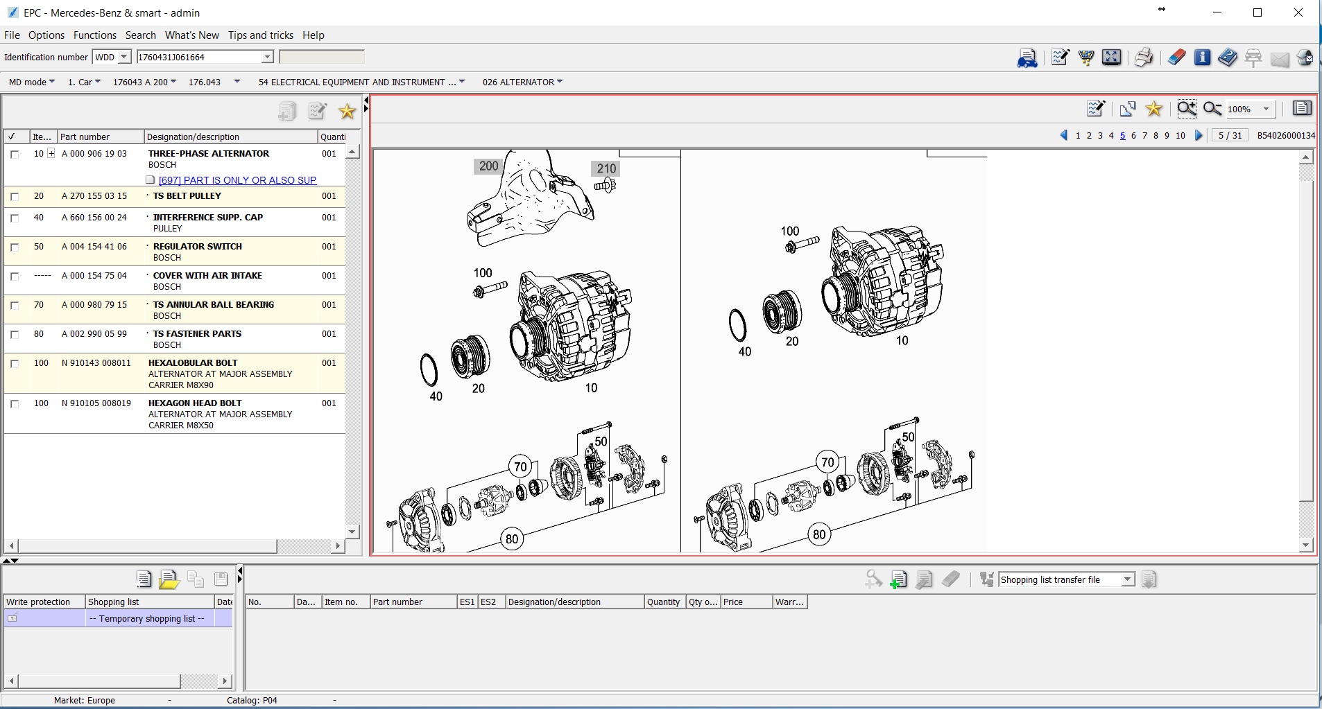This screenshot has height=709, width=1322.
Task: Click the shopping basket filter icon
Action: tap(1086, 58)
